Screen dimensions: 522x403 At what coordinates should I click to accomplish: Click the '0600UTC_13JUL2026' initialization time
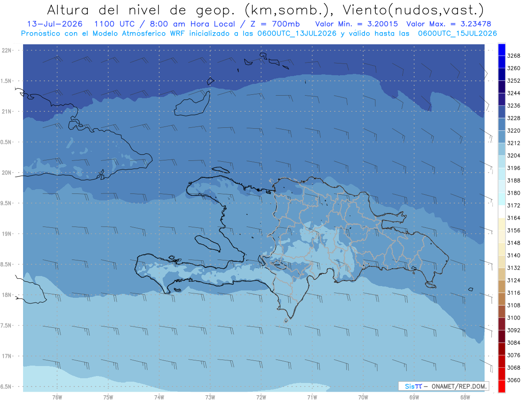click(x=297, y=33)
